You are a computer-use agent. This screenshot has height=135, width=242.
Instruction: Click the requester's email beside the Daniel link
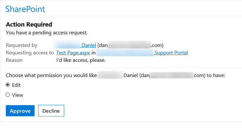tap(130, 45)
